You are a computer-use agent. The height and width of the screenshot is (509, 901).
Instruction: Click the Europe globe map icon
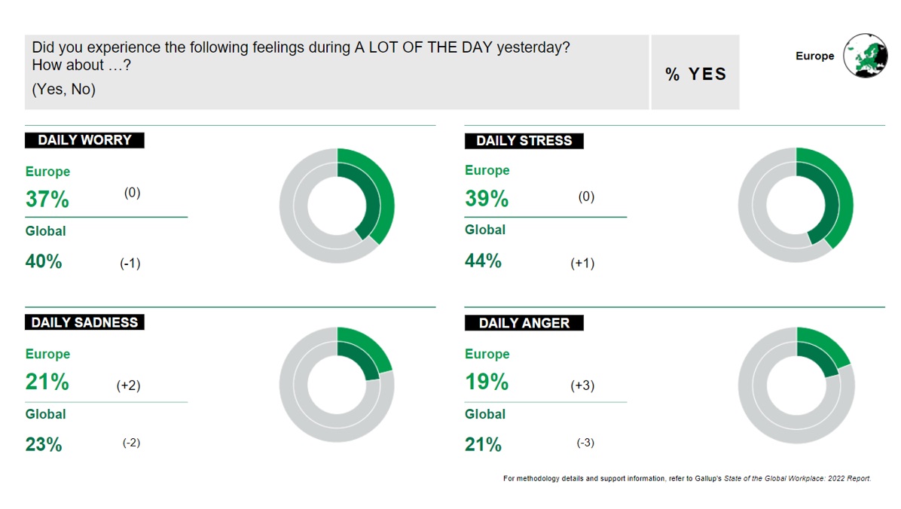[864, 56]
